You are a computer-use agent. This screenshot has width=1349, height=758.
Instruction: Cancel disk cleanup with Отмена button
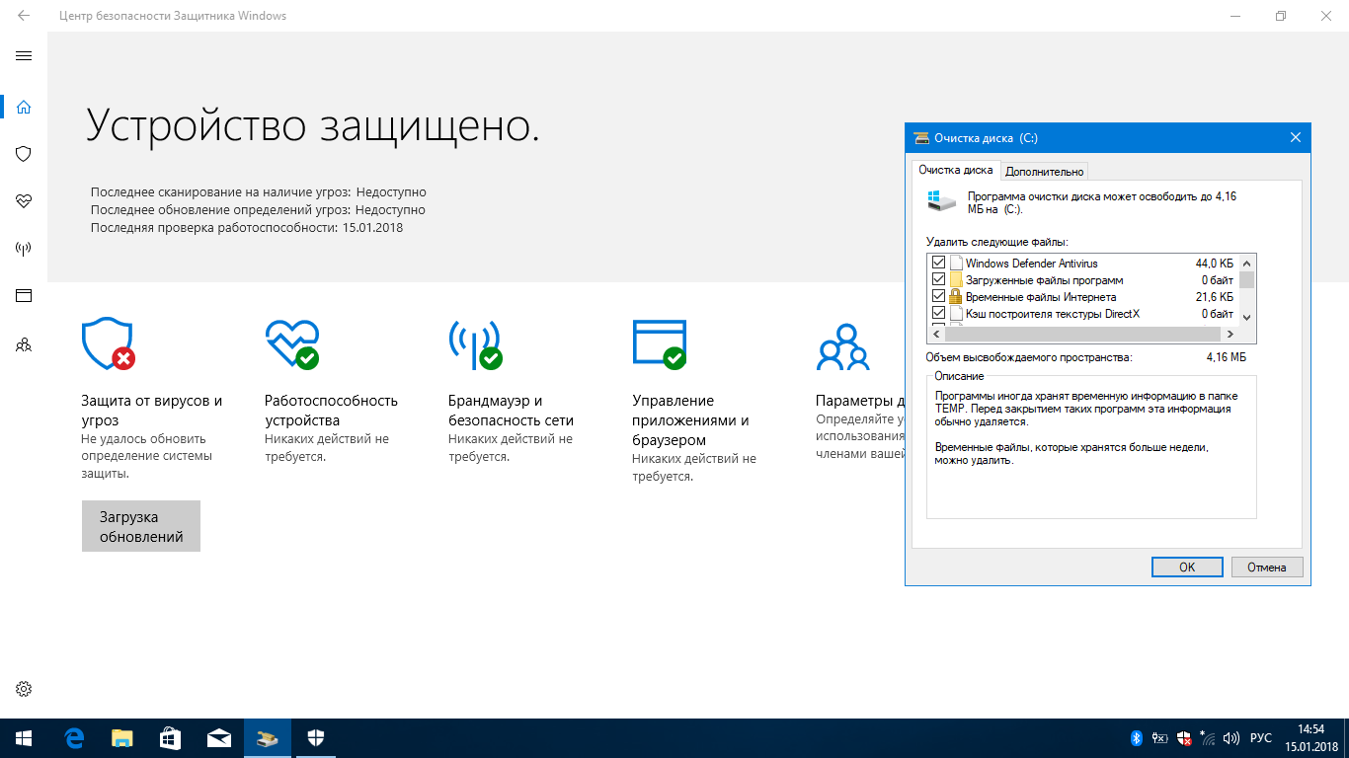click(x=1266, y=568)
